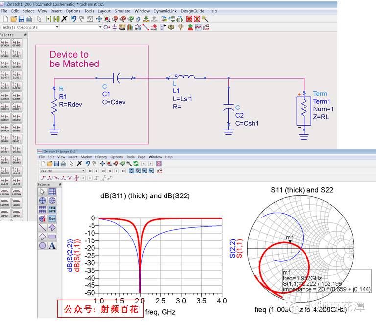Insert an Eqn equation in data display
The width and height of the screenshot is (376, 325).
[52, 218]
